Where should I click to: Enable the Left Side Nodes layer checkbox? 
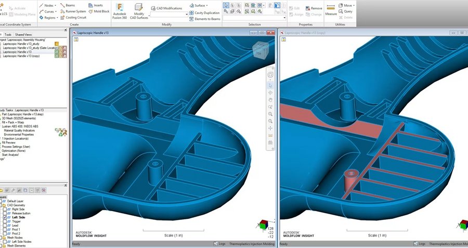click(x=5, y=242)
